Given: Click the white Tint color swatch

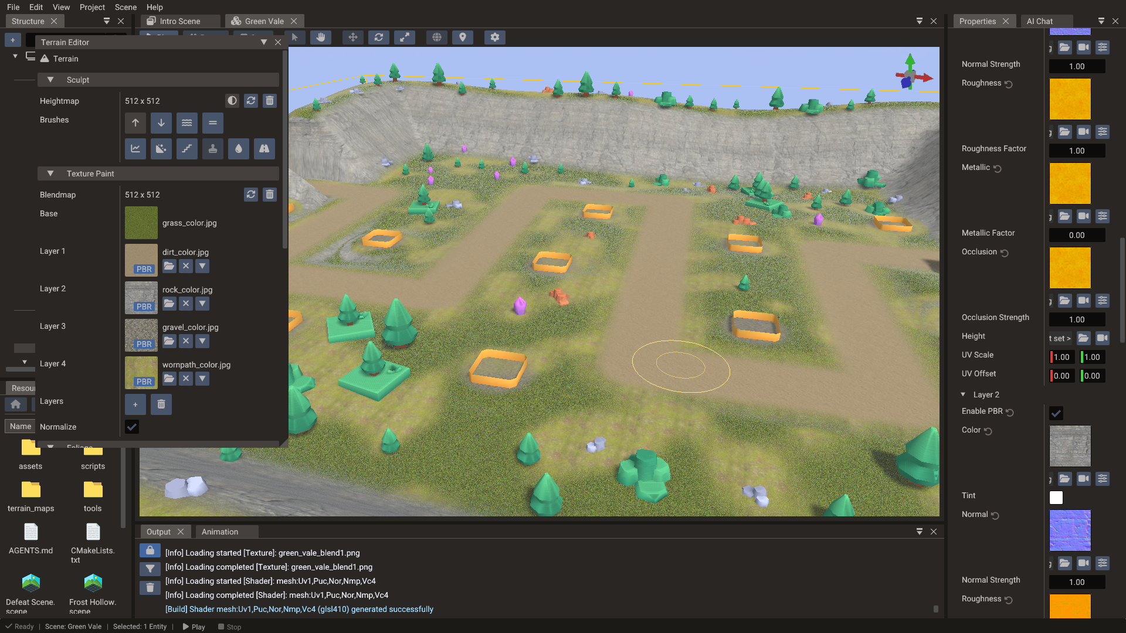Looking at the screenshot, I should click(1056, 498).
